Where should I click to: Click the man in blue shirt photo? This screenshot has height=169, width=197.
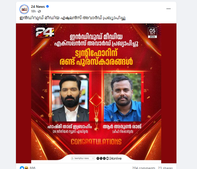(123, 97)
